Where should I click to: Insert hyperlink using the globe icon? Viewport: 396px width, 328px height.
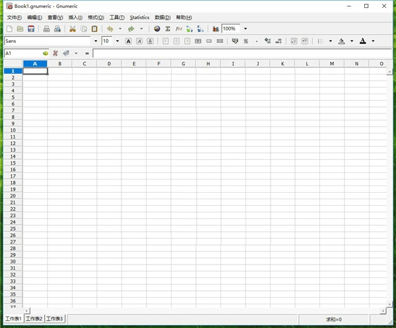[x=157, y=29]
